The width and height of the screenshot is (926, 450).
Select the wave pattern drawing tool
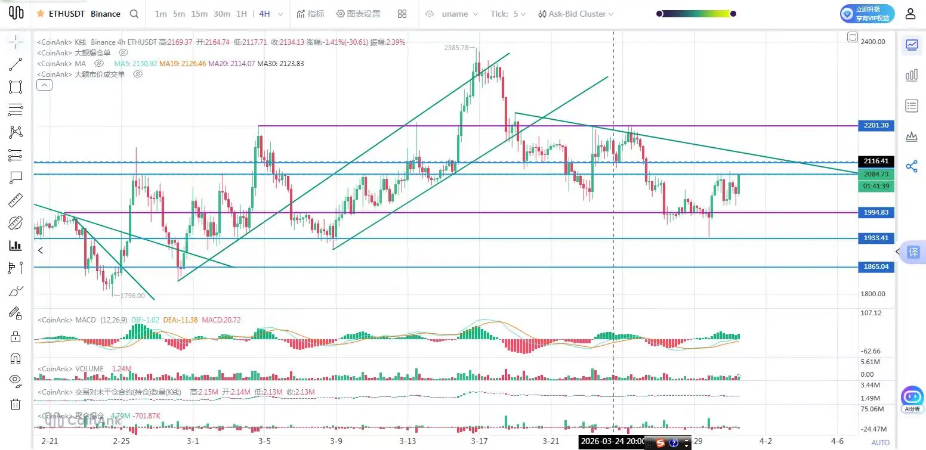coord(16,132)
